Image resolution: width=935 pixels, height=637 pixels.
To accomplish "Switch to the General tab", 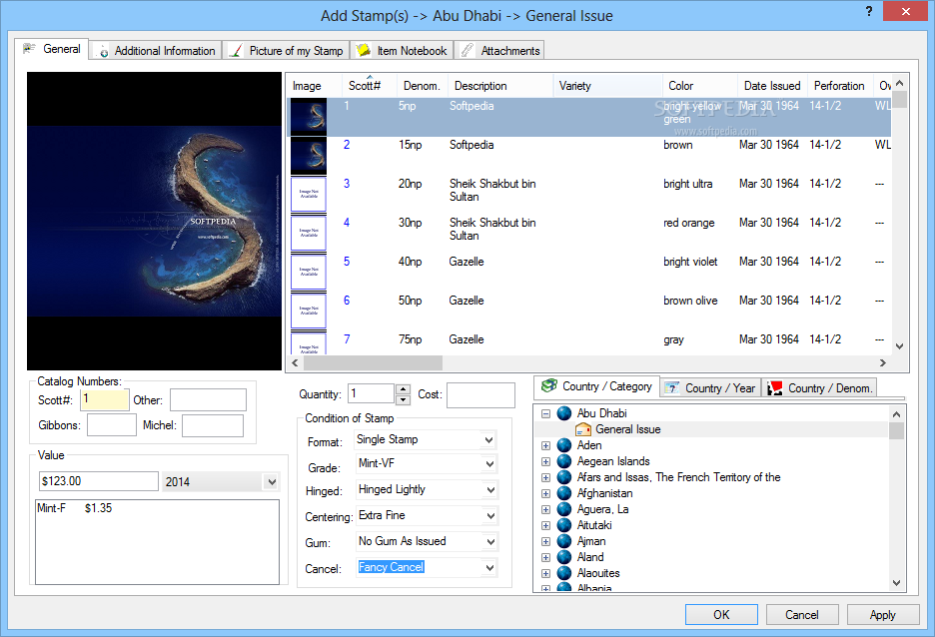I will tap(52, 49).
